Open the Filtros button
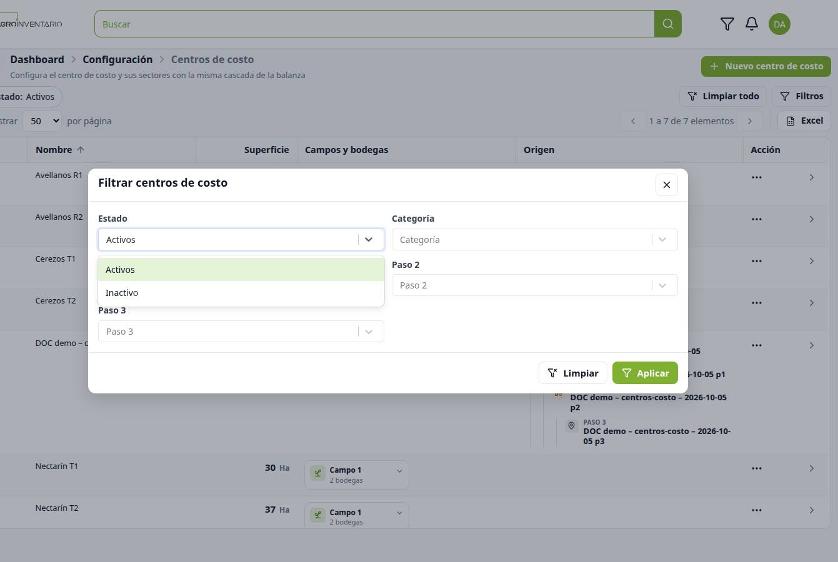The width and height of the screenshot is (838, 562). [x=802, y=96]
